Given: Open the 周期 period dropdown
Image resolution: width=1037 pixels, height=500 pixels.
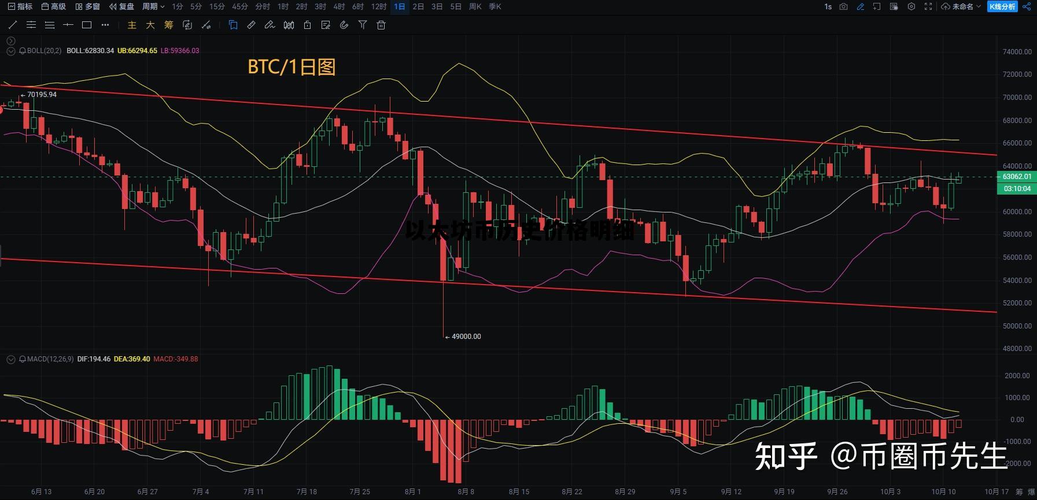Looking at the screenshot, I should [153, 6].
